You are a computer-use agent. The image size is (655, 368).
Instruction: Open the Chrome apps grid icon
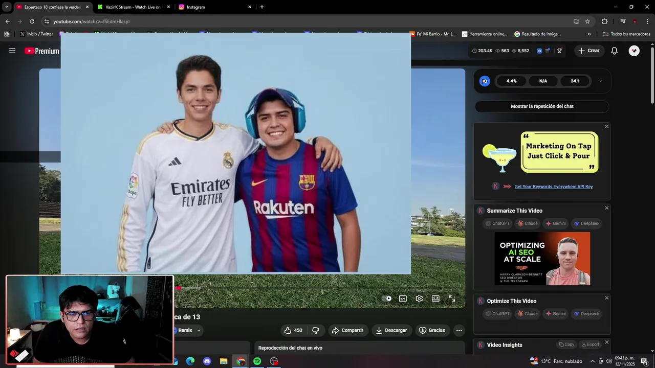7,34
